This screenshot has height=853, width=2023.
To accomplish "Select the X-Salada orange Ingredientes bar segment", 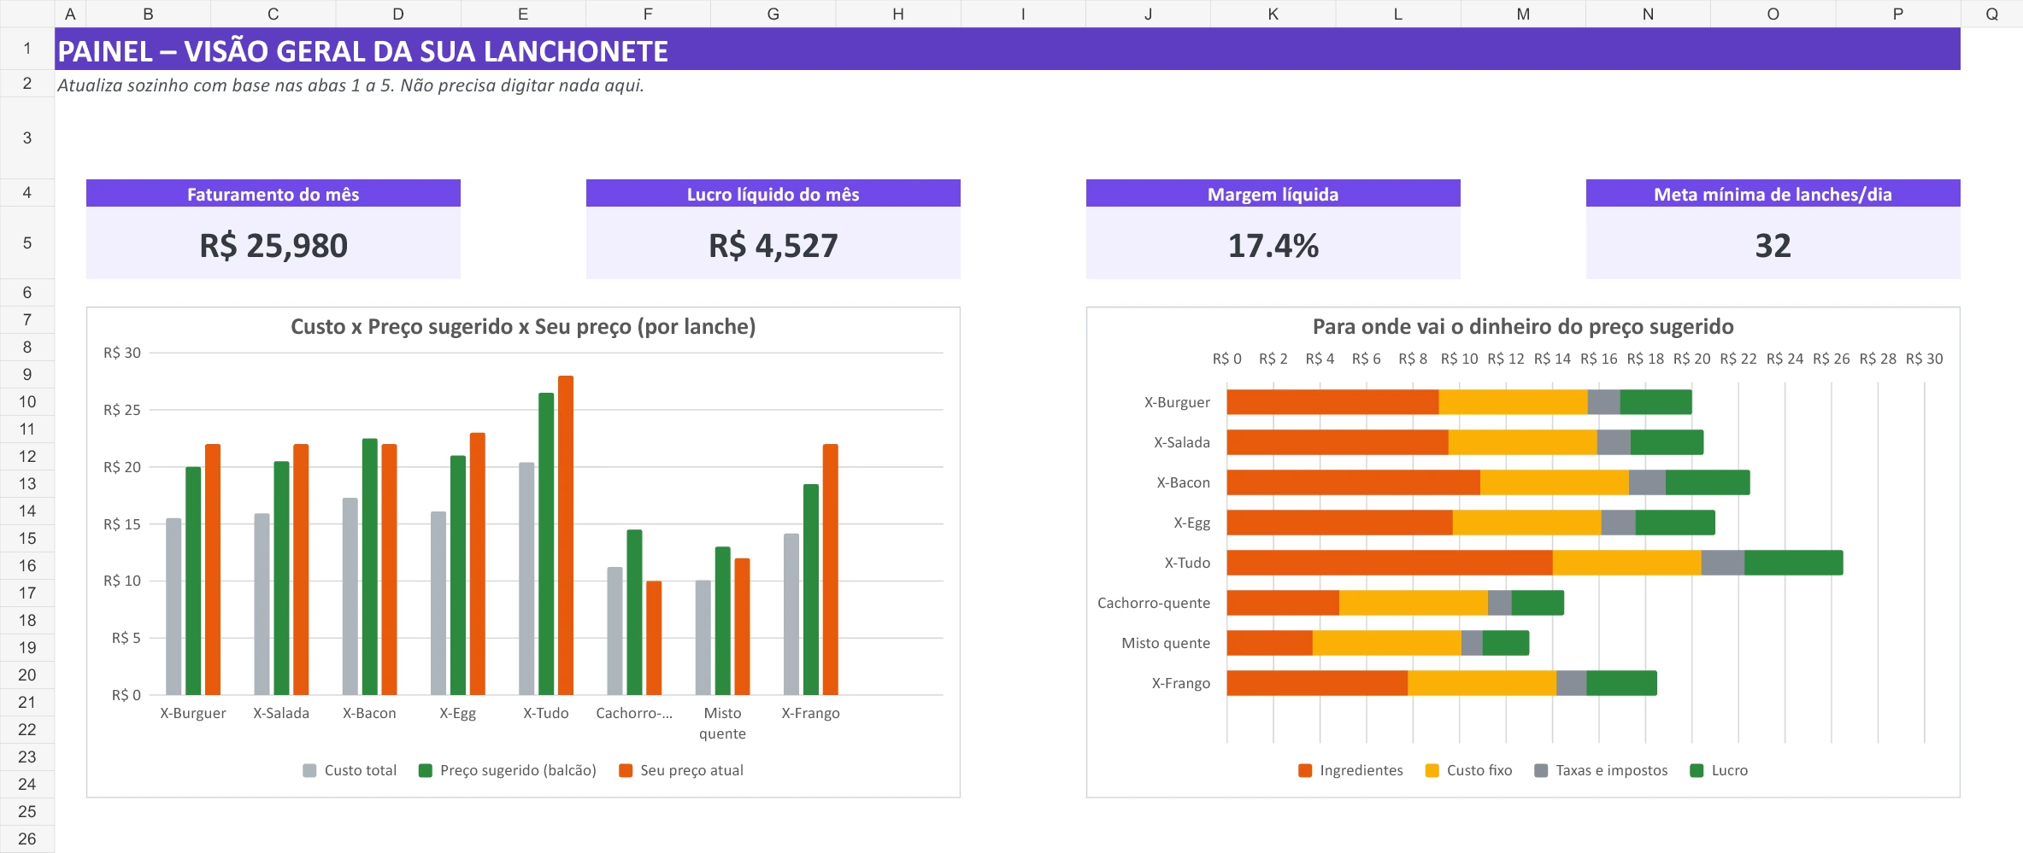I will pyautogui.click(x=1338, y=442).
